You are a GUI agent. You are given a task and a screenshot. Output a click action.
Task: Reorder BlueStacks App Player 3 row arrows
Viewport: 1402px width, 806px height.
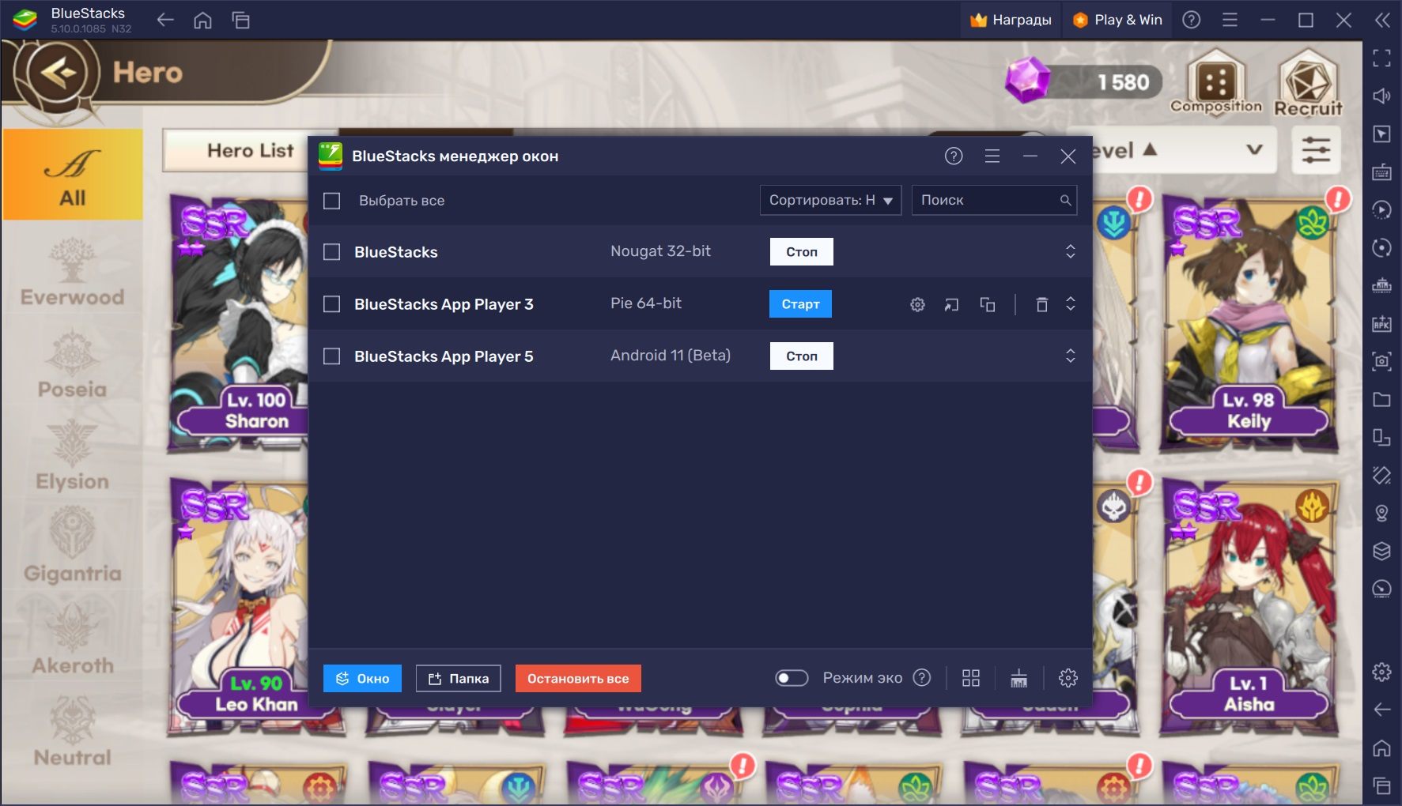click(1071, 303)
